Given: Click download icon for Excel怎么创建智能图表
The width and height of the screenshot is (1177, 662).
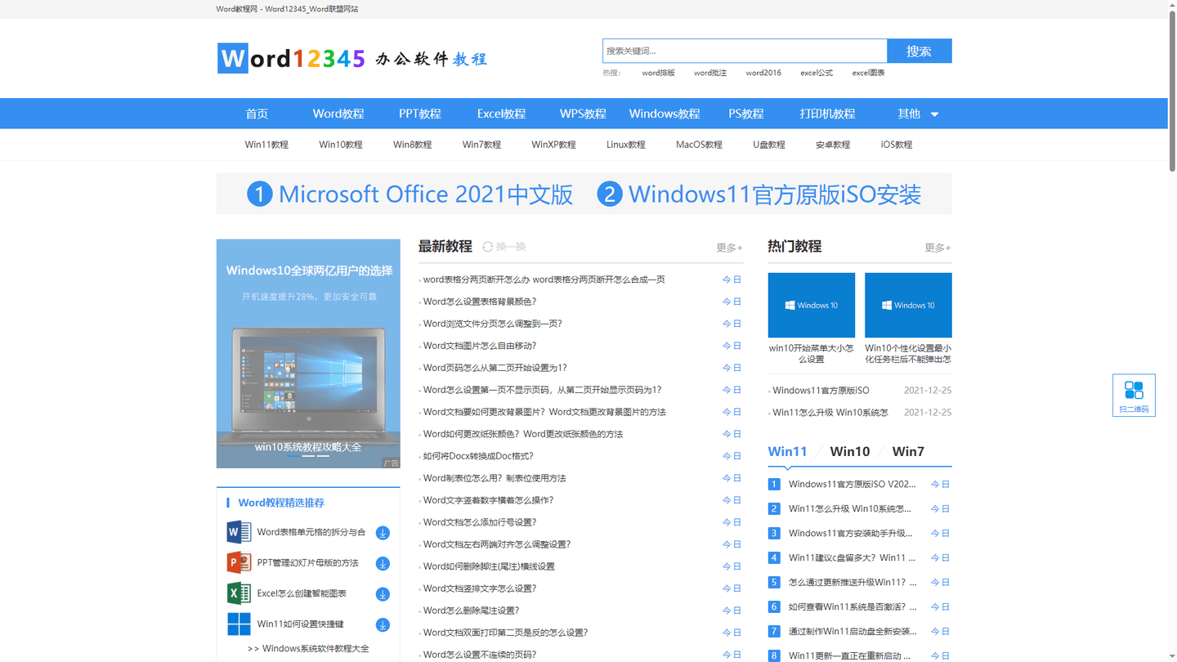Looking at the screenshot, I should pos(383,594).
